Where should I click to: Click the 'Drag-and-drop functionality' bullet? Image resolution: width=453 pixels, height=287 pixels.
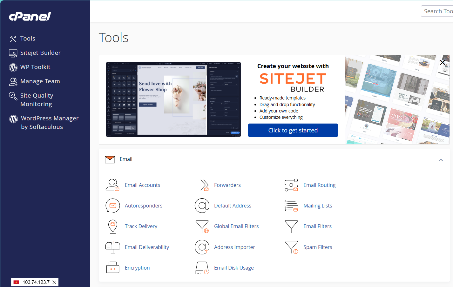point(287,105)
